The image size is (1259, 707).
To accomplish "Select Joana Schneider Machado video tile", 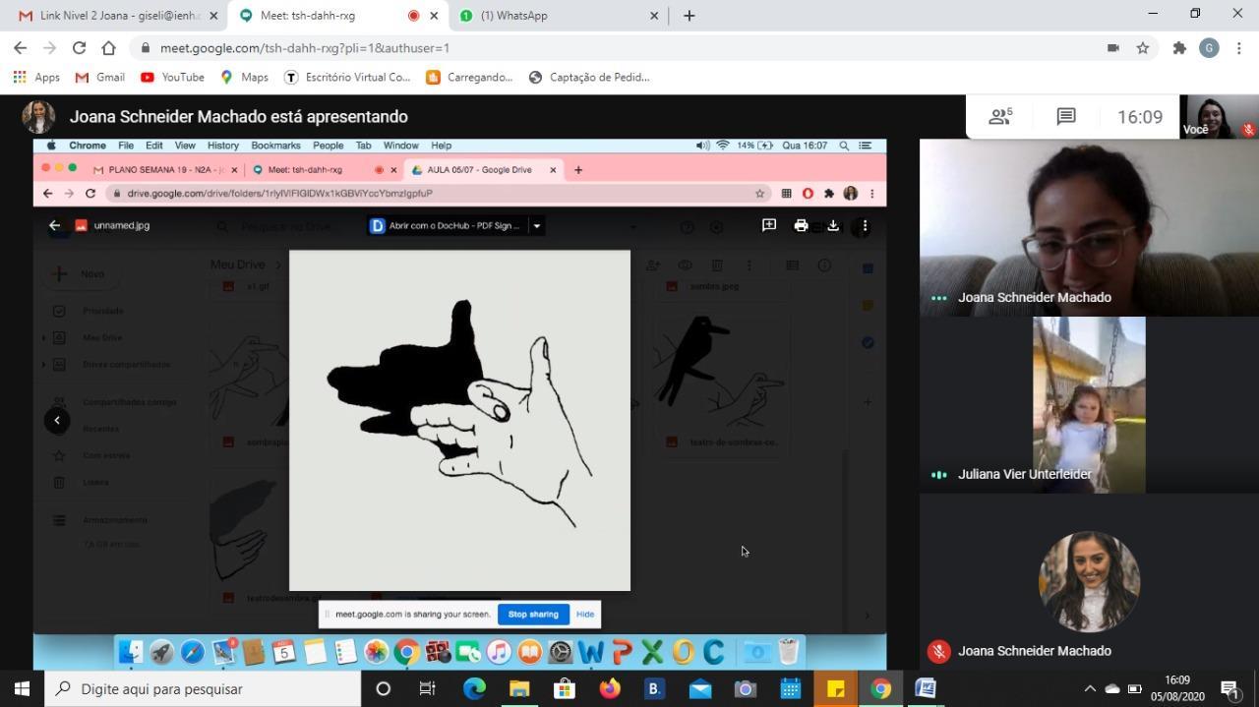I will [1089, 227].
